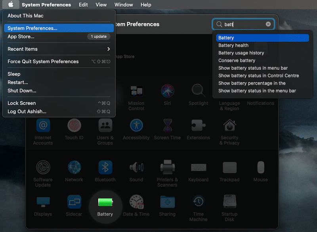The image size is (317, 232).
Task: Select the Battery health search suggestion
Action: pos(233,45)
